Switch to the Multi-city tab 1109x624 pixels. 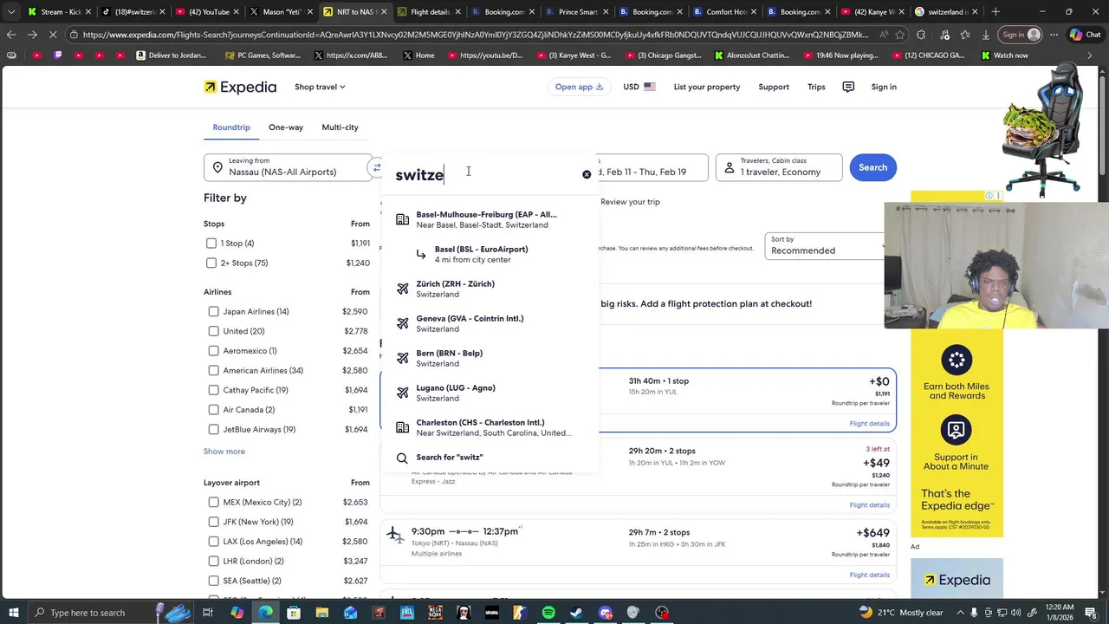(x=340, y=127)
